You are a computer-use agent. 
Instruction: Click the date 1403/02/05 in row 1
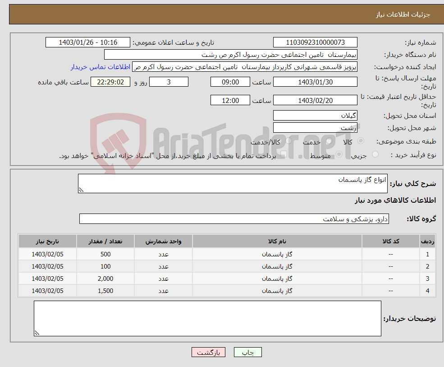[48, 254]
